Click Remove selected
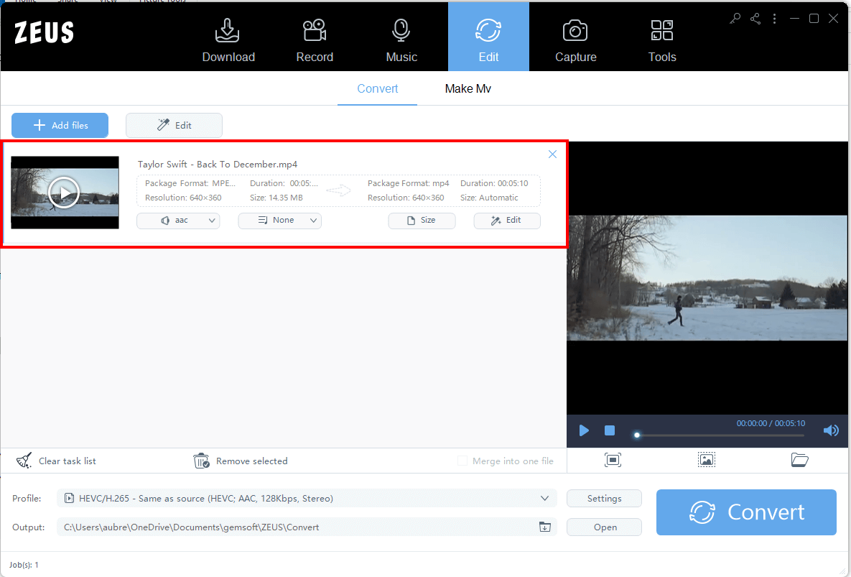The width and height of the screenshot is (851, 577). click(x=241, y=461)
